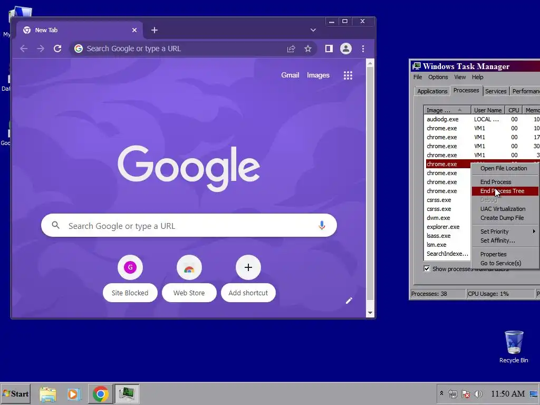Image resolution: width=540 pixels, height=405 pixels.
Task: Open Chrome side panel icon
Action: pyautogui.click(x=329, y=49)
